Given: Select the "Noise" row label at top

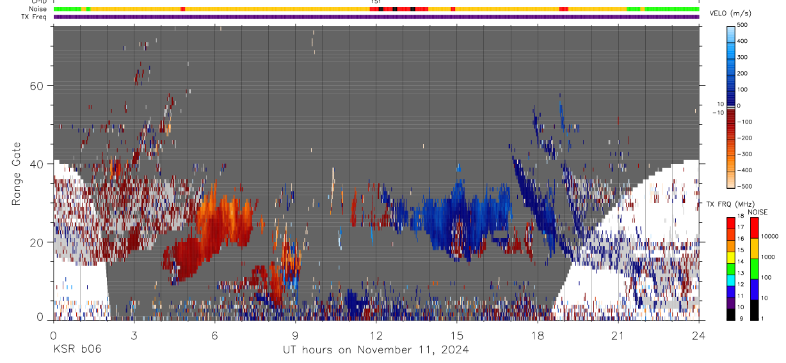Looking at the screenshot, I should click(39, 9).
